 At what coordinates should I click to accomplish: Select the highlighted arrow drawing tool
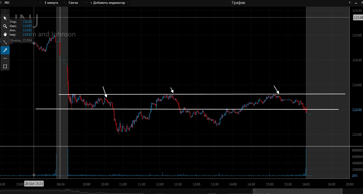pyautogui.click(x=5, y=50)
